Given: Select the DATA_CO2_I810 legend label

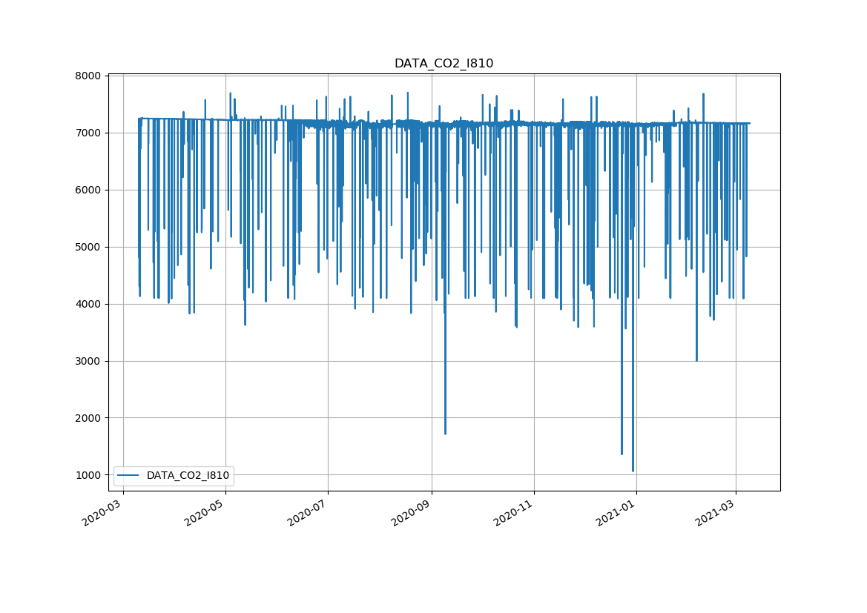Looking at the screenshot, I should (188, 475).
